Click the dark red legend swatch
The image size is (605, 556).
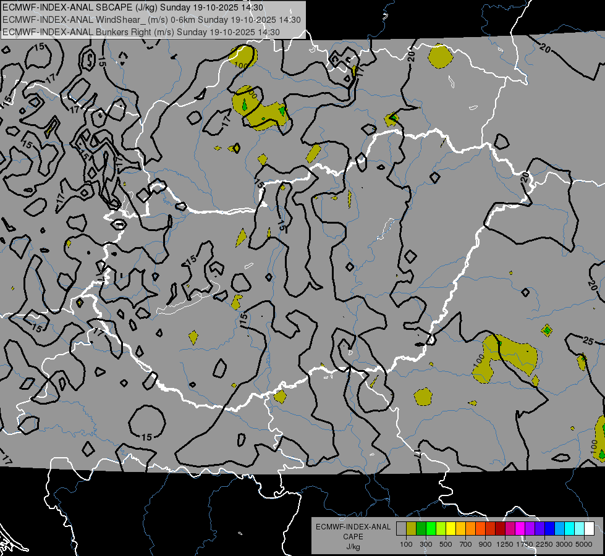(x=500, y=529)
